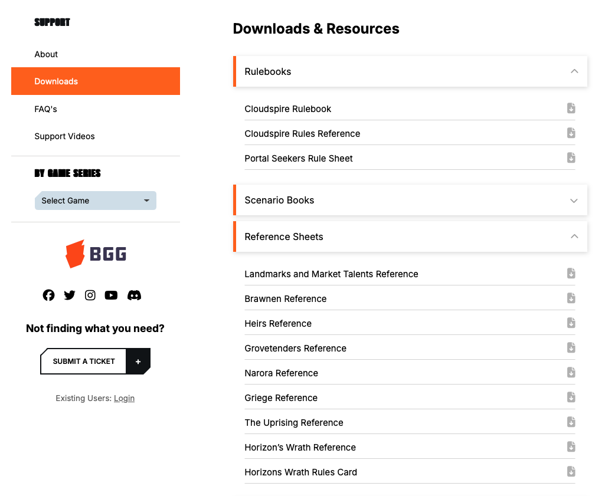Viewport: 595px width, 496px height.
Task: Open the Grovetenders Reference text link
Action: tap(296, 348)
